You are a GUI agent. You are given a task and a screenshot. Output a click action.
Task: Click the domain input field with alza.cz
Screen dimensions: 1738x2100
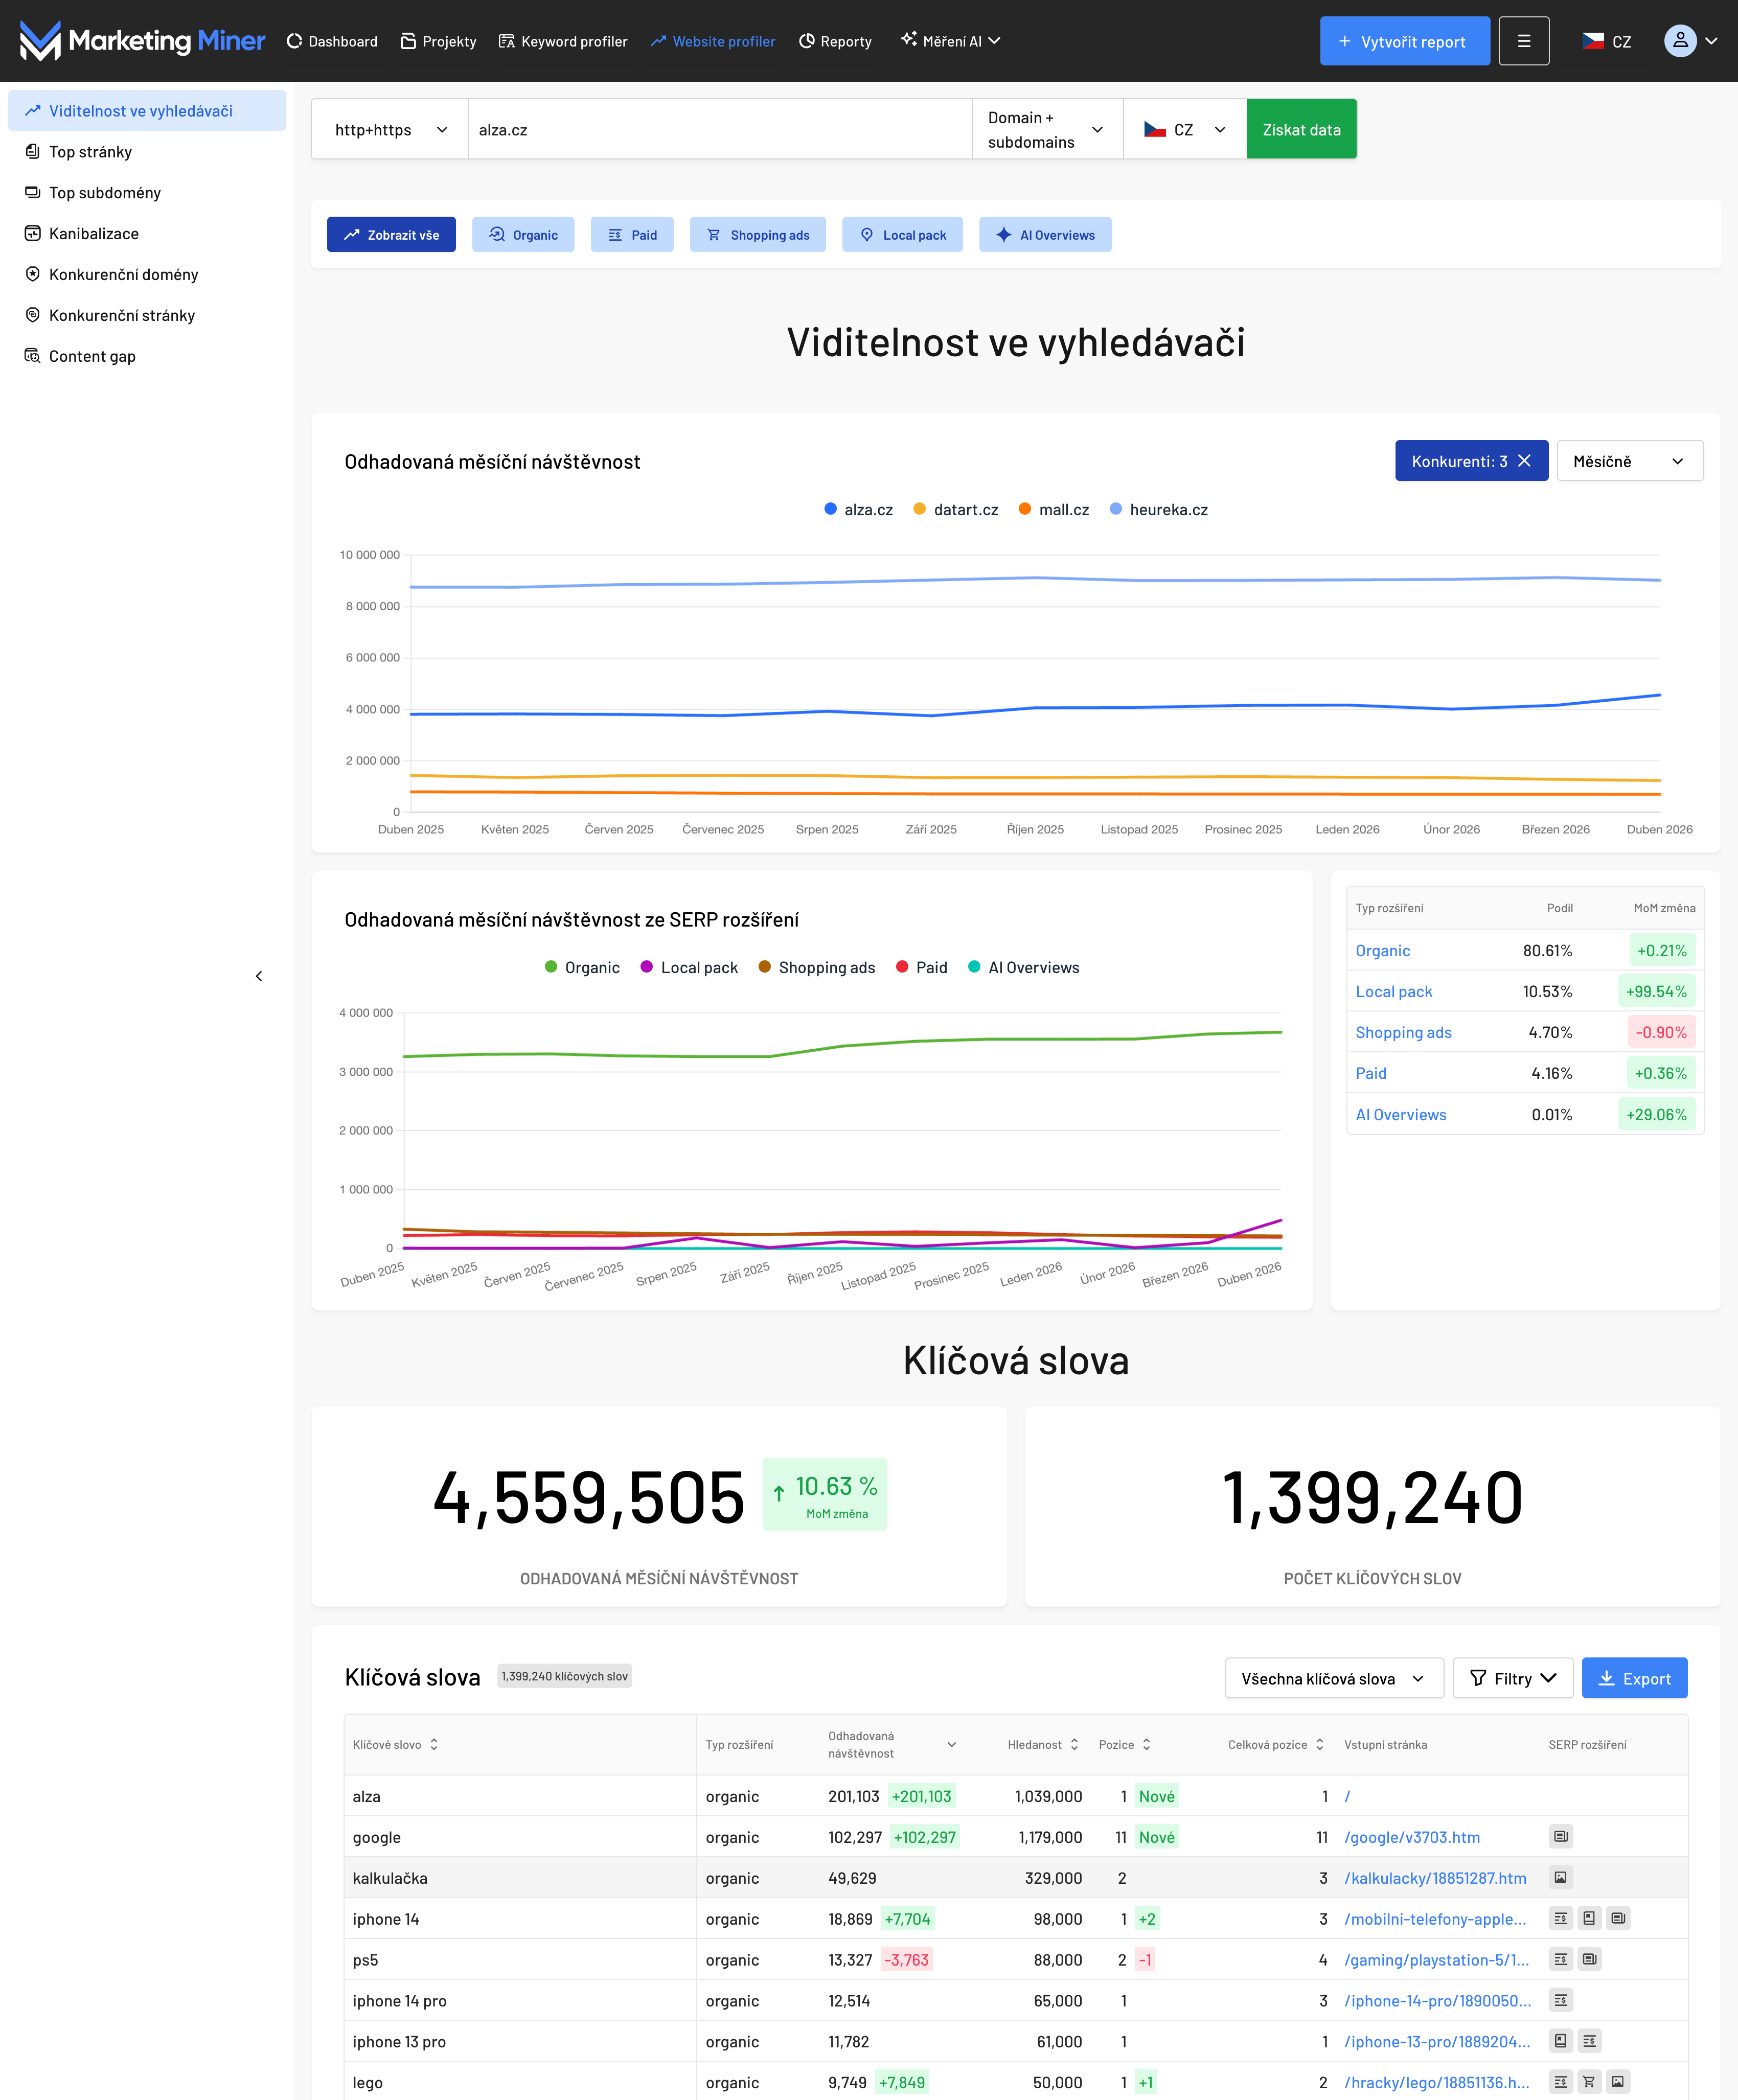719,130
